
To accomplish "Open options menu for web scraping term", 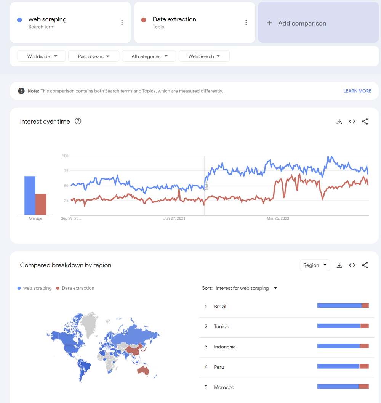I will [122, 22].
